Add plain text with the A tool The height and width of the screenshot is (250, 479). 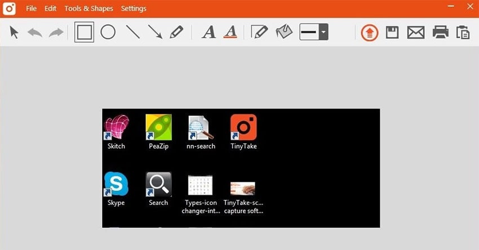[x=209, y=32]
